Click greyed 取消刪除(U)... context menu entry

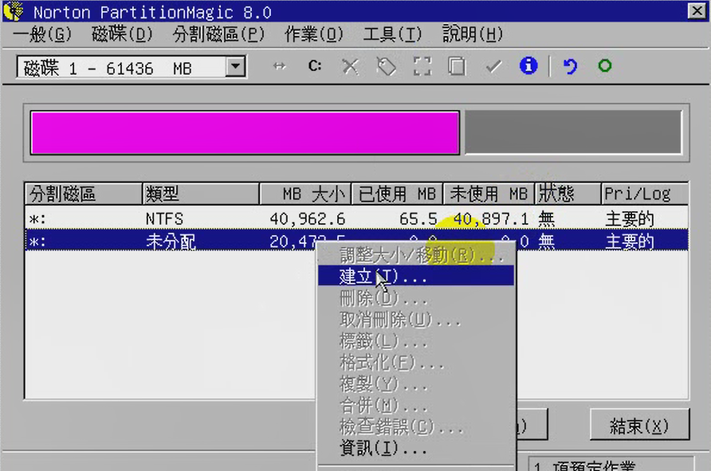tap(416, 320)
